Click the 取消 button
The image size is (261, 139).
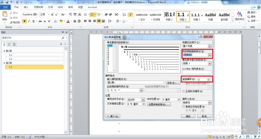[204, 116]
